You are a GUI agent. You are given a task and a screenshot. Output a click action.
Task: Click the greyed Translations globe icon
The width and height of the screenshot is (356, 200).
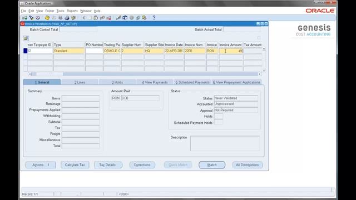click(x=131, y=18)
